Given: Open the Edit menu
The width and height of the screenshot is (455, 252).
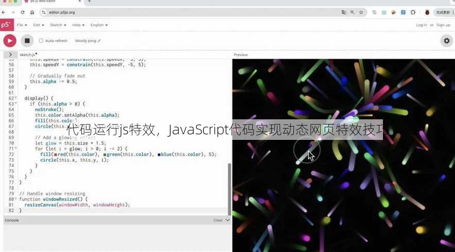Looking at the screenshot, I should pos(38,25).
